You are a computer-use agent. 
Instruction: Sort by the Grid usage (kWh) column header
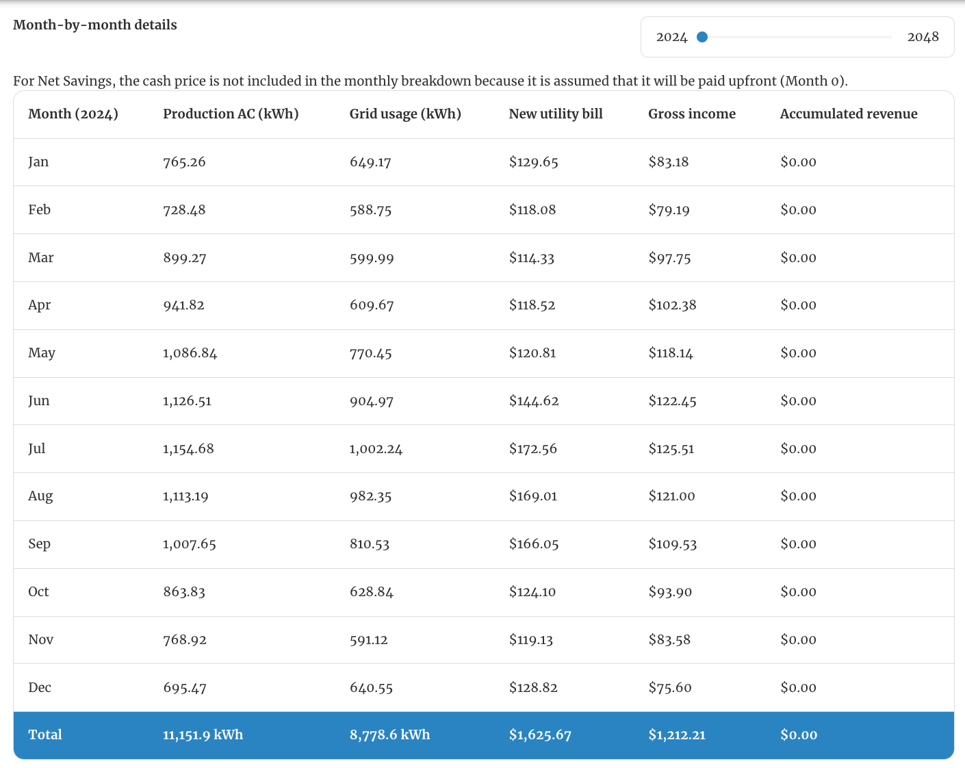click(x=405, y=114)
